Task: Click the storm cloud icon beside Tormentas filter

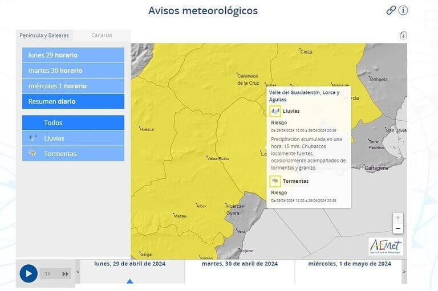Action: pos(33,153)
